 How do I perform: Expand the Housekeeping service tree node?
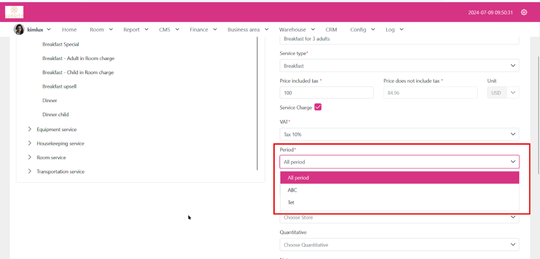30,143
